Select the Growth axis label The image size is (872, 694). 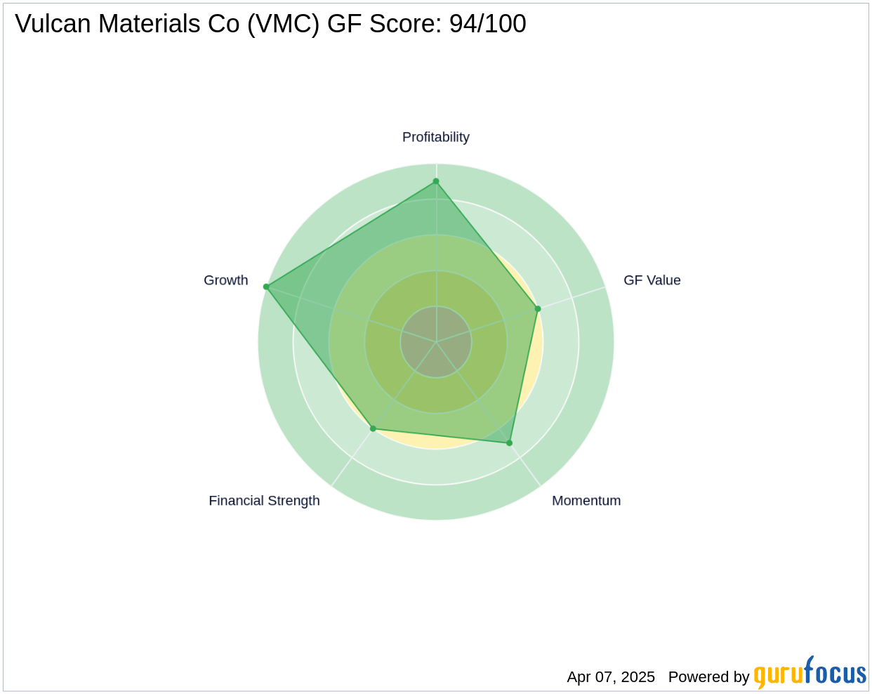coord(226,280)
